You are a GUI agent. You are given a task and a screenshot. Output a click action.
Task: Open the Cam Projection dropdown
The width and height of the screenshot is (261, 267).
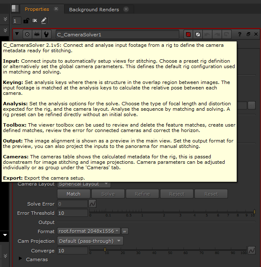coord(90,241)
